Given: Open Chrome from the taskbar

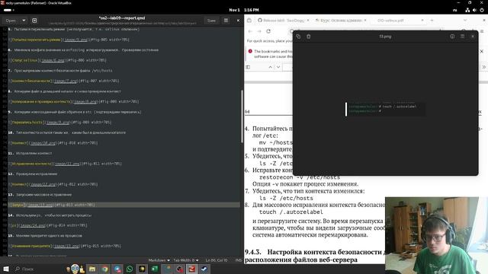Looking at the screenshot, I should 105,269.
